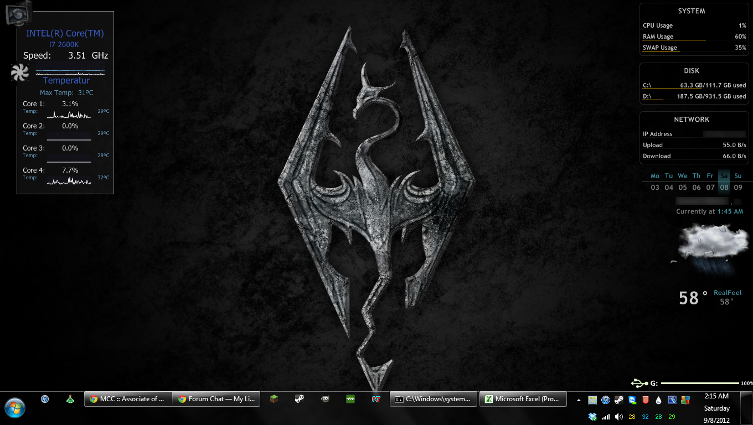Open Minecraft from the taskbar grass-block icon

tap(274, 399)
